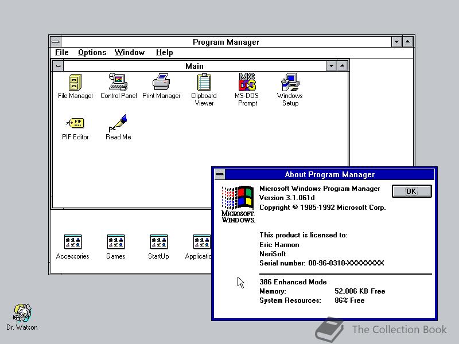
Task: Open the Help menu
Action: tap(164, 52)
